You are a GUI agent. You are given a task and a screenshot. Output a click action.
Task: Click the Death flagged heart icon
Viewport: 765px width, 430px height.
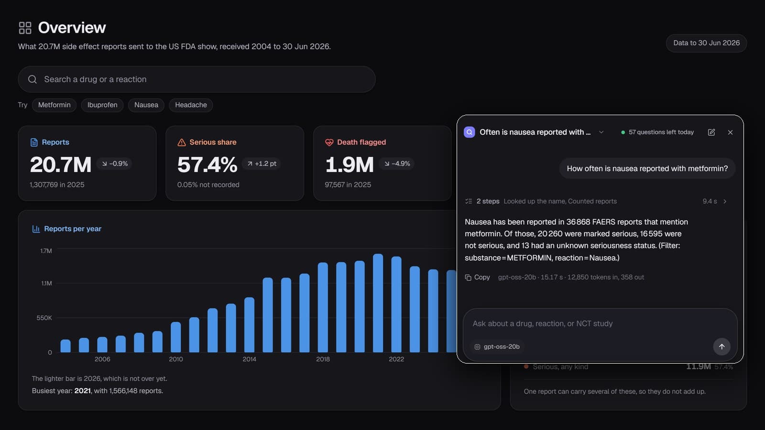329,142
